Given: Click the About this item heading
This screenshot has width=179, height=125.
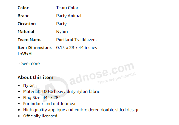Looking at the screenshot, I should 35,78.
